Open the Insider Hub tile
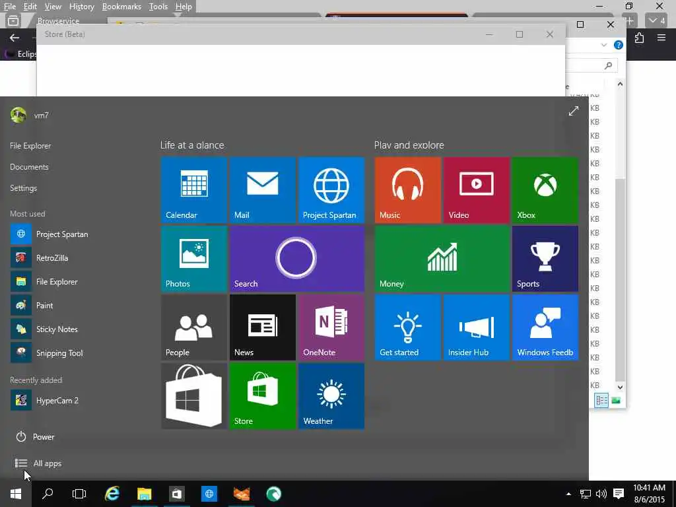This screenshot has height=507, width=676. 477,327
